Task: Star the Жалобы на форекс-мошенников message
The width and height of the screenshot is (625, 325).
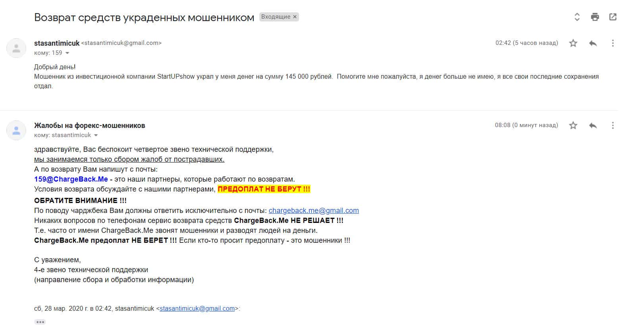Action: (573, 126)
